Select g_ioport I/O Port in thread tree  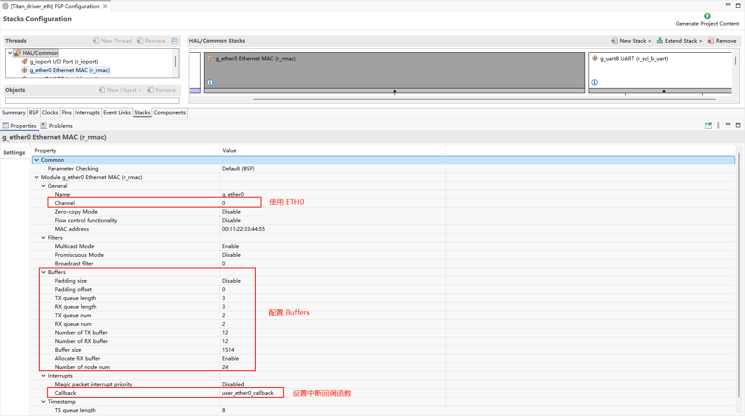(64, 62)
